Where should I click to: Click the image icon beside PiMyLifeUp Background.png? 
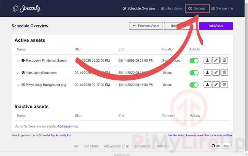pyautogui.click(x=23, y=85)
